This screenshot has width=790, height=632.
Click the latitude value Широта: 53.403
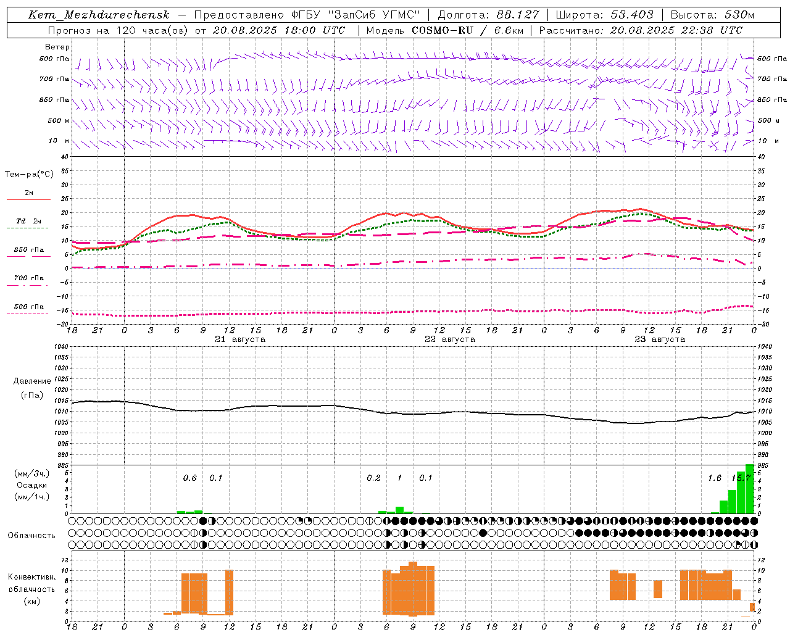point(604,15)
